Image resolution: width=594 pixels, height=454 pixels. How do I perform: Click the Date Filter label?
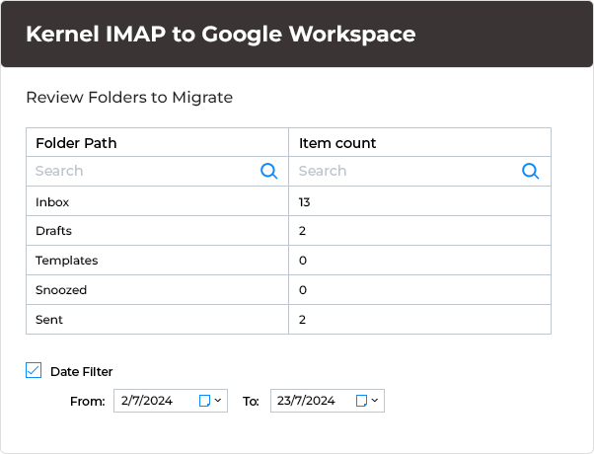(82, 371)
